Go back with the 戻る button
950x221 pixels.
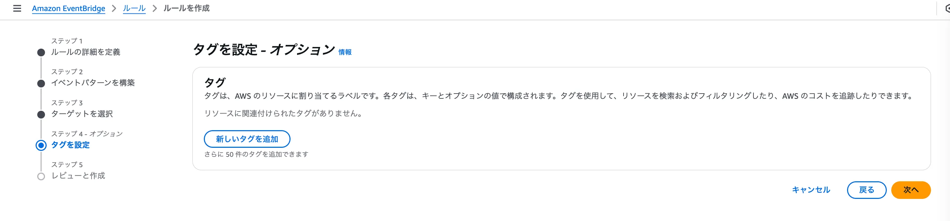point(866,190)
